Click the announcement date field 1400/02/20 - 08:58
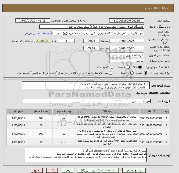The height and width of the screenshot is (173, 179). [33, 20]
